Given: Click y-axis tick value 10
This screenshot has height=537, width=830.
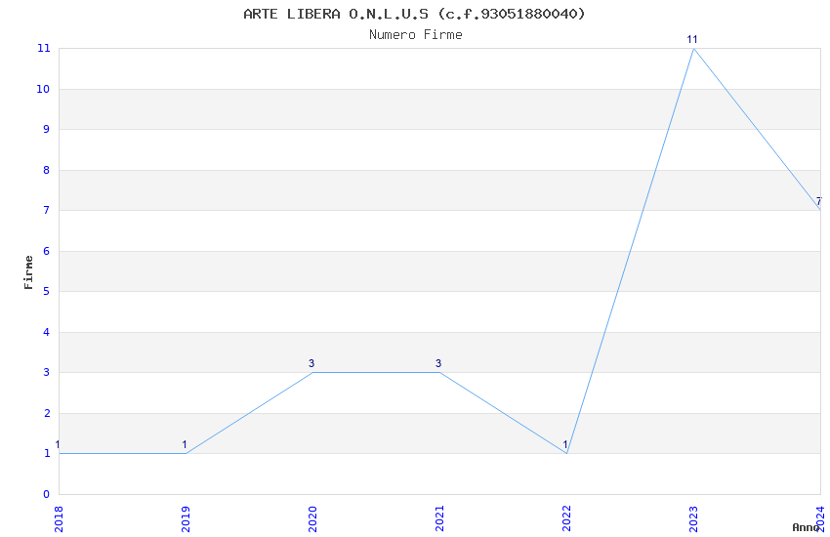Looking at the screenshot, I should pyautogui.click(x=43, y=89).
